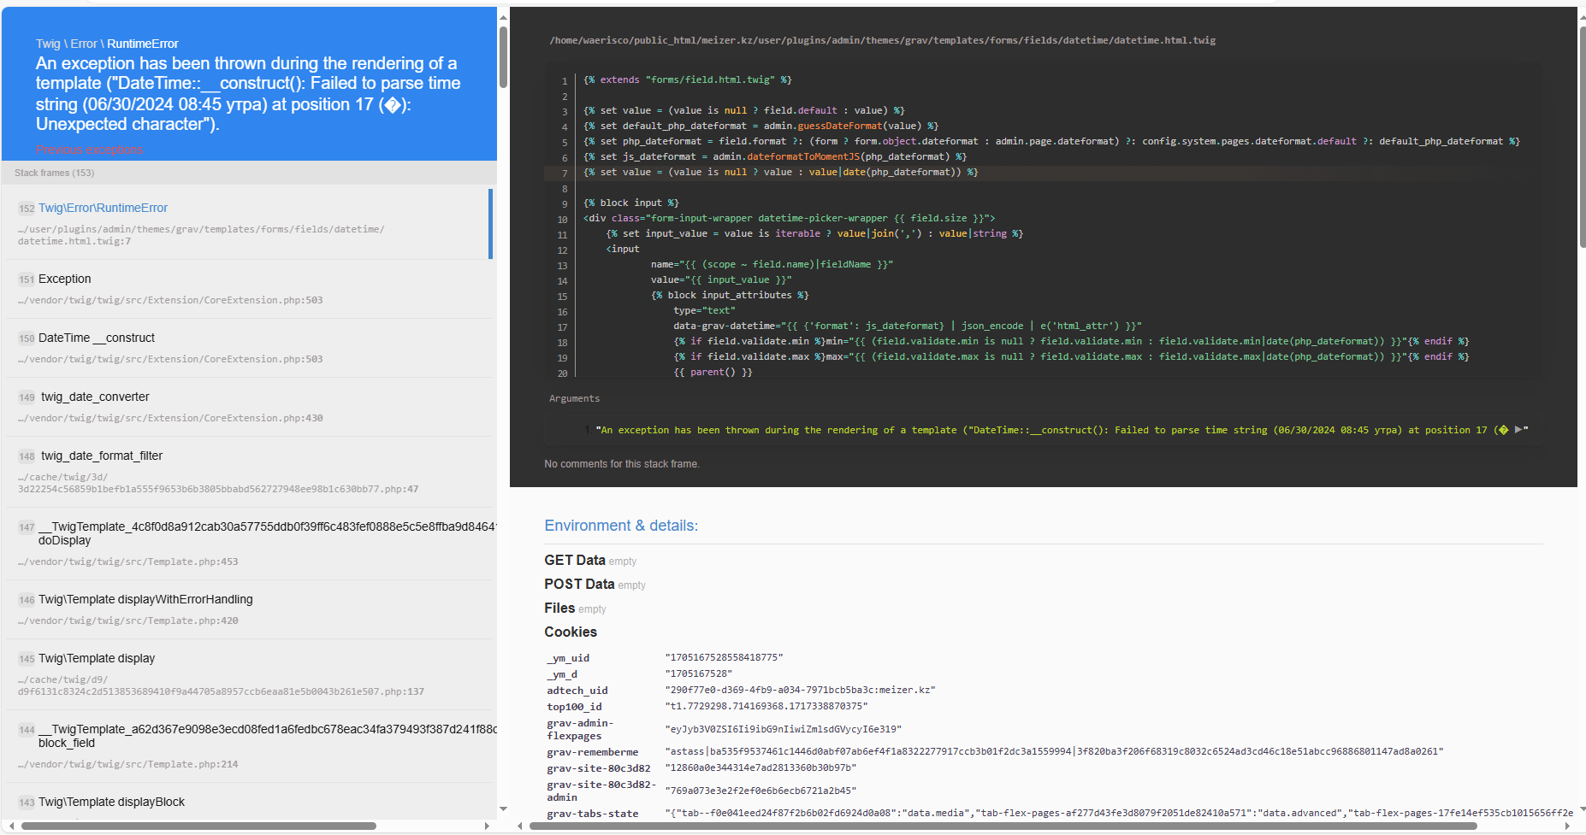
Task: Click the adtech_uid cookie name
Action: coord(577,691)
